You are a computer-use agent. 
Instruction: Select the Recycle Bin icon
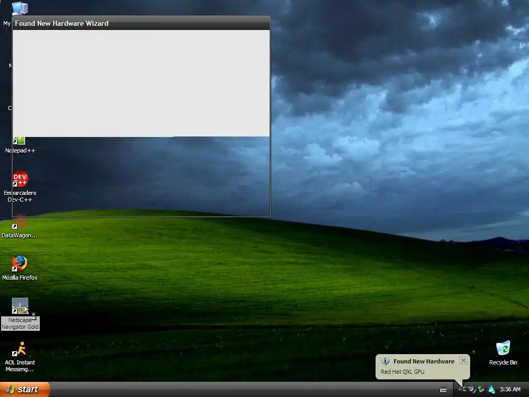click(503, 348)
